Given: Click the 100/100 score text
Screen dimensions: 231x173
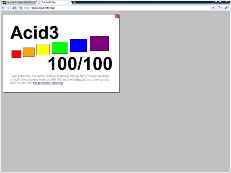Looking at the screenshot, I should point(80,63).
